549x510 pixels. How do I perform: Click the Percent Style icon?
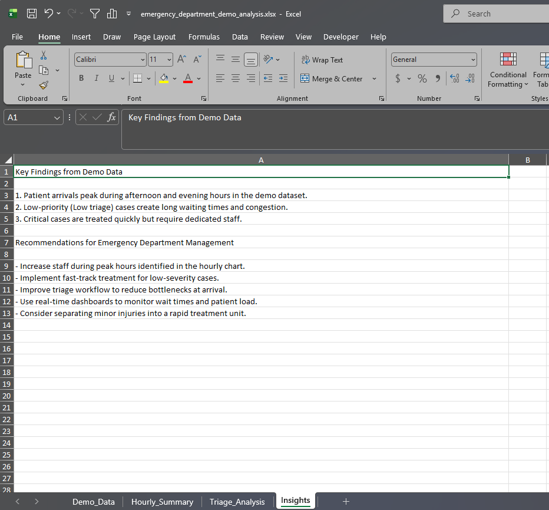(x=422, y=78)
